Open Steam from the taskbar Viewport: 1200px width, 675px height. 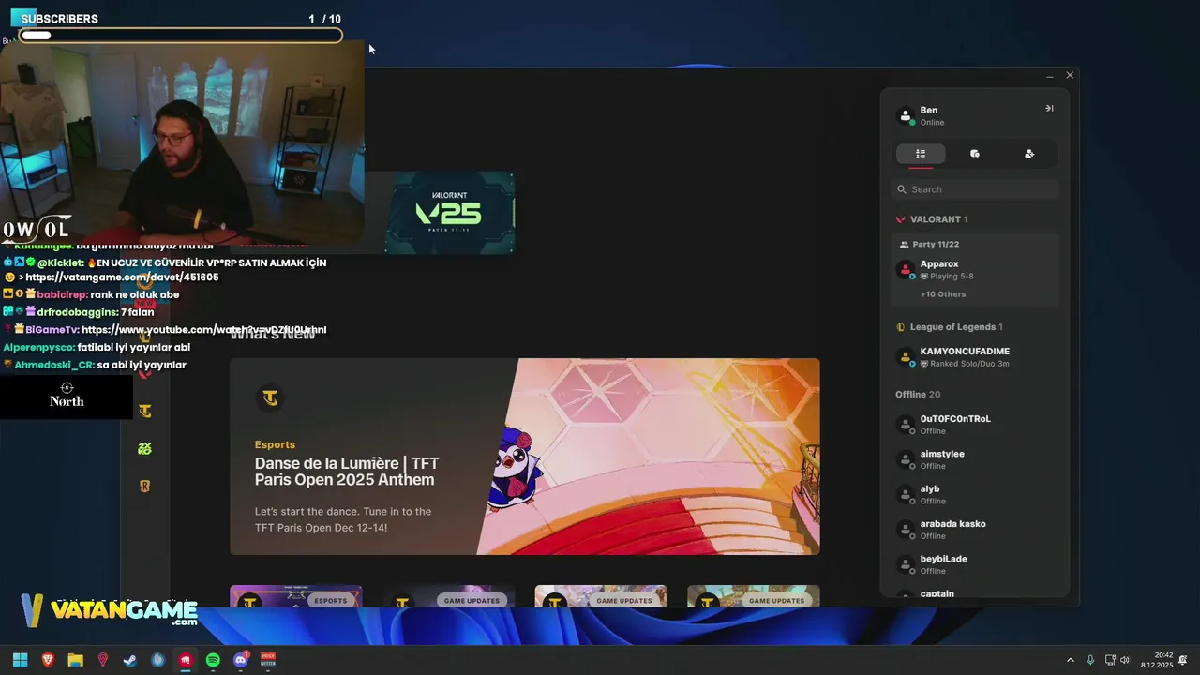pyautogui.click(x=130, y=660)
